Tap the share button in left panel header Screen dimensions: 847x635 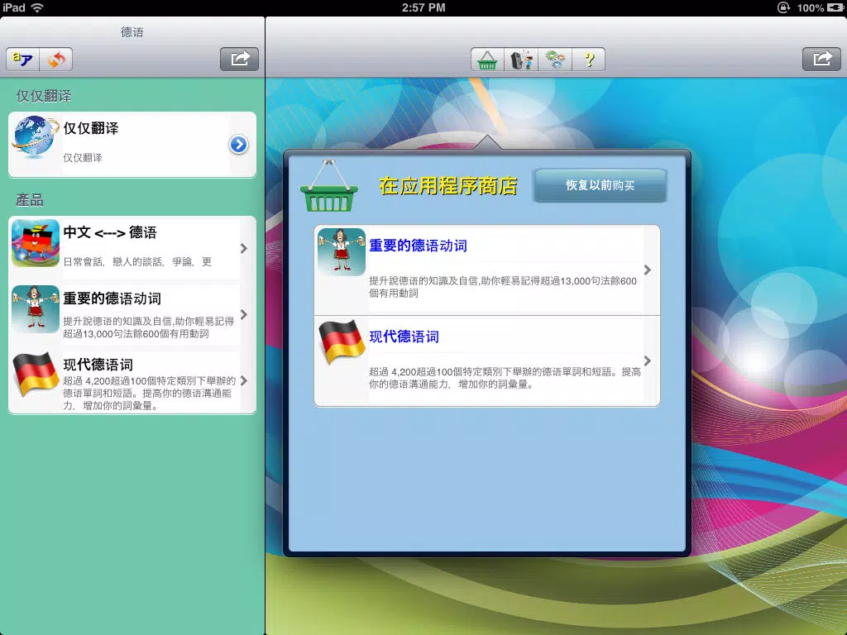[x=239, y=59]
